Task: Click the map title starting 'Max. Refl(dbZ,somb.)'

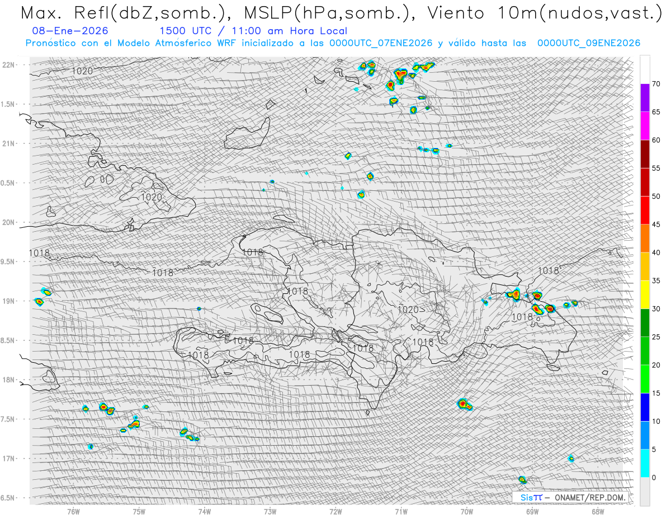Action: pos(342,12)
